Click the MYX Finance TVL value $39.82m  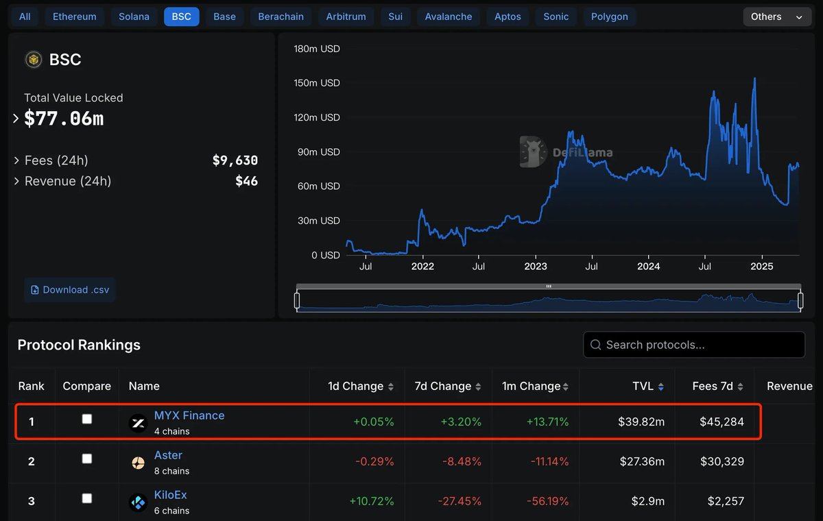pyautogui.click(x=641, y=422)
